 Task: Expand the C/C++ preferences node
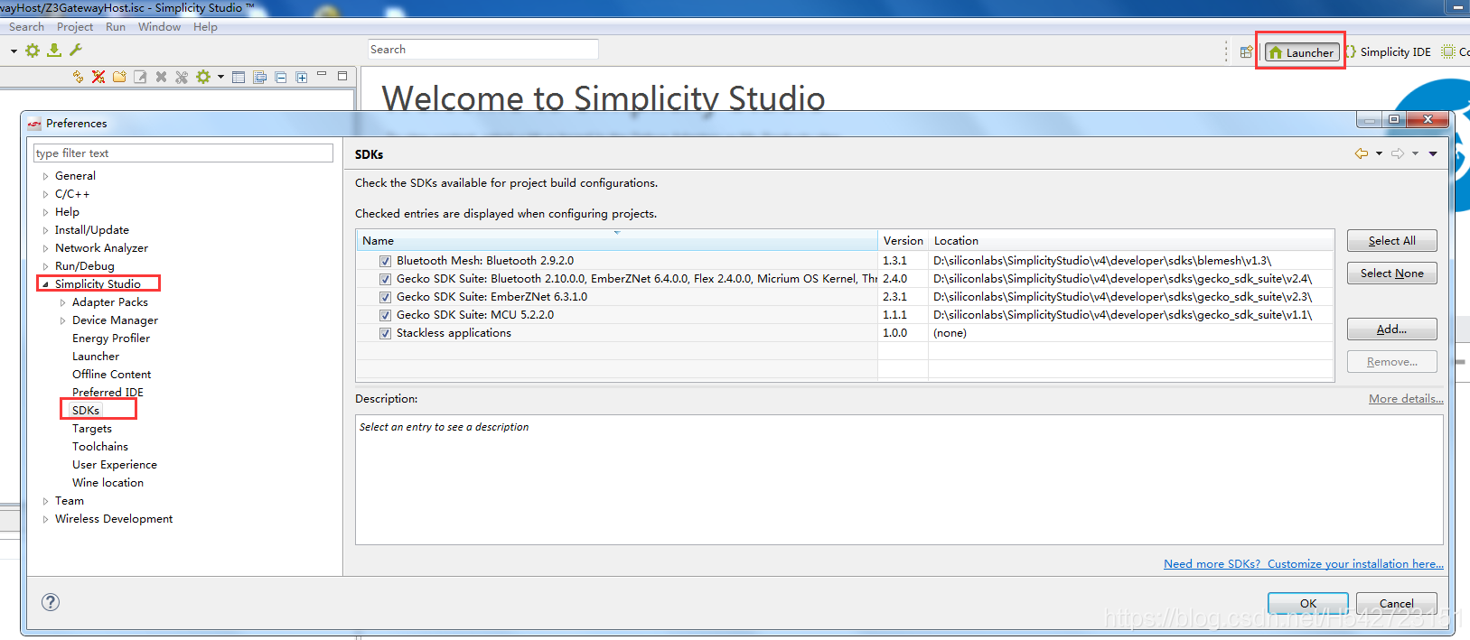(45, 194)
